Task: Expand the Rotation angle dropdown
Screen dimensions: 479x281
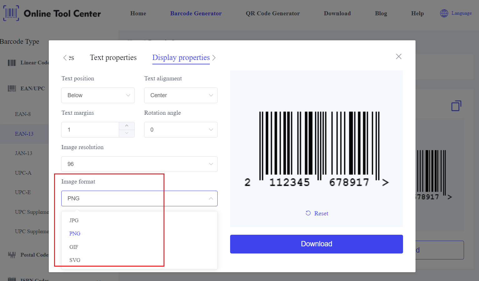Action: click(x=181, y=130)
